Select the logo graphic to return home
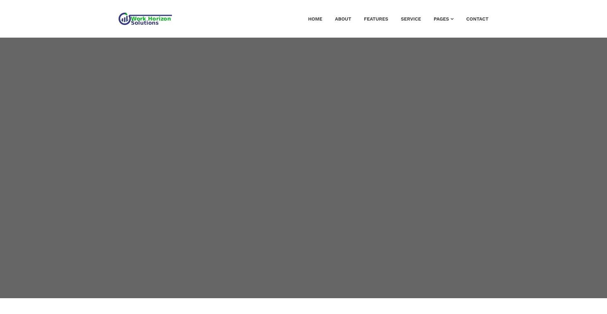 click(145, 19)
